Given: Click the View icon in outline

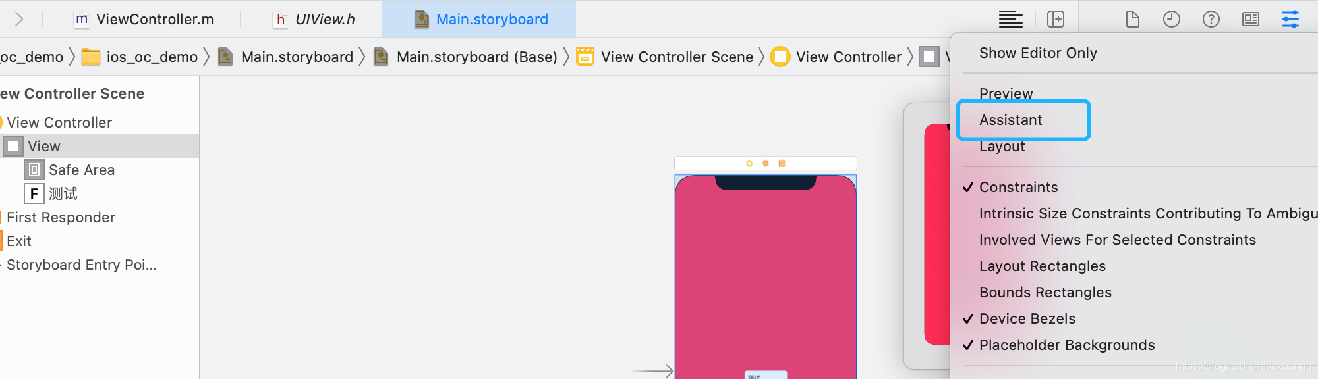Looking at the screenshot, I should [13, 146].
